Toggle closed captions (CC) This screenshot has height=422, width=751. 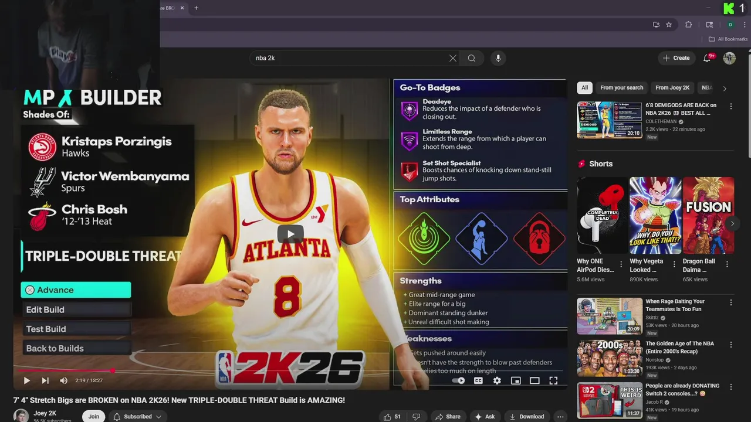pos(478,380)
